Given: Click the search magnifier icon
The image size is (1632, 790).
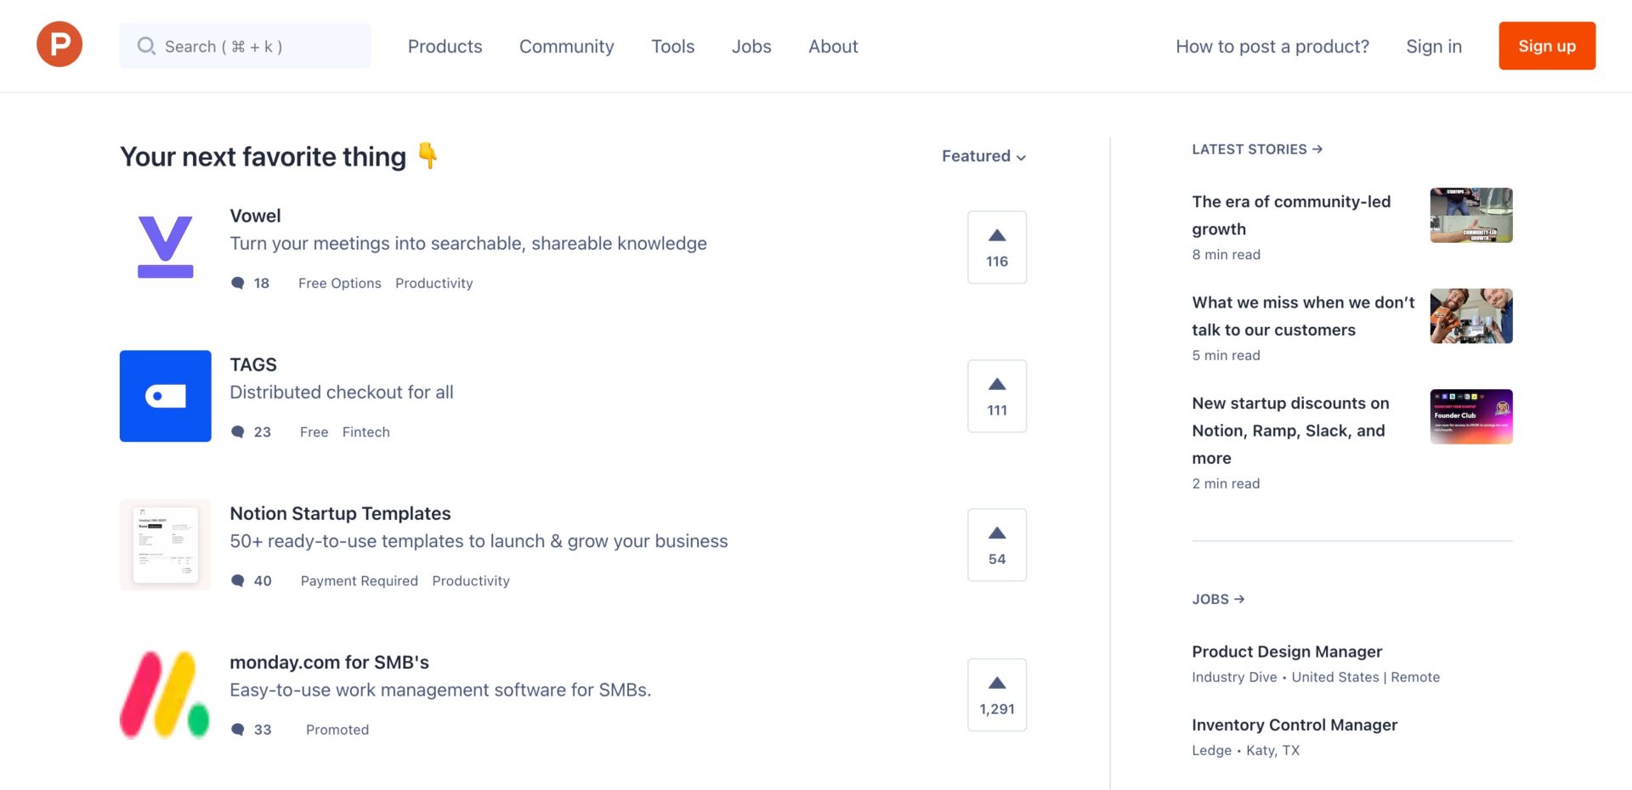Looking at the screenshot, I should 146,46.
